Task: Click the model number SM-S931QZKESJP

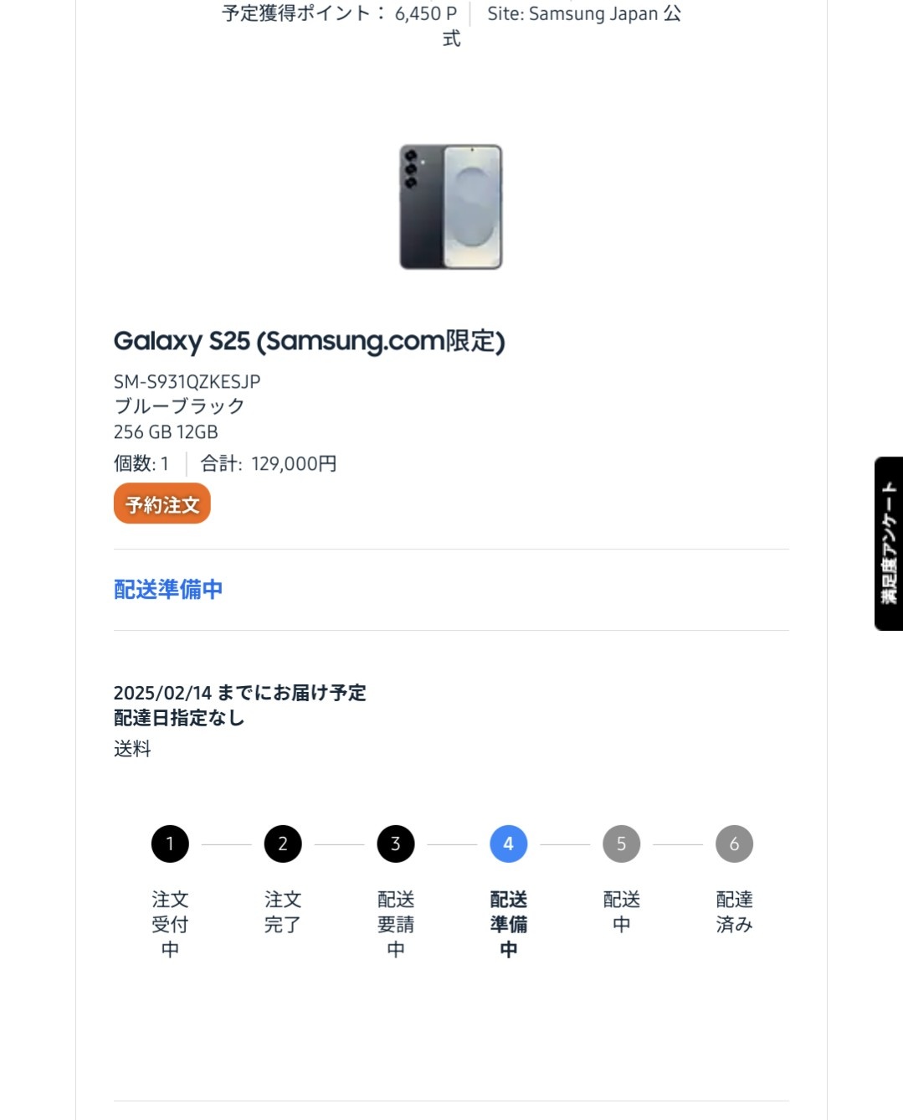Action: pyautogui.click(x=187, y=382)
